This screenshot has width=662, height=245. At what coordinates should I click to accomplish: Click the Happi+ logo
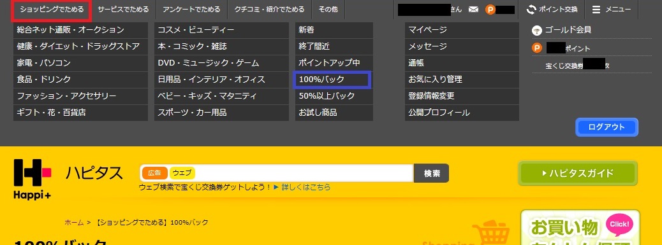pos(33,178)
